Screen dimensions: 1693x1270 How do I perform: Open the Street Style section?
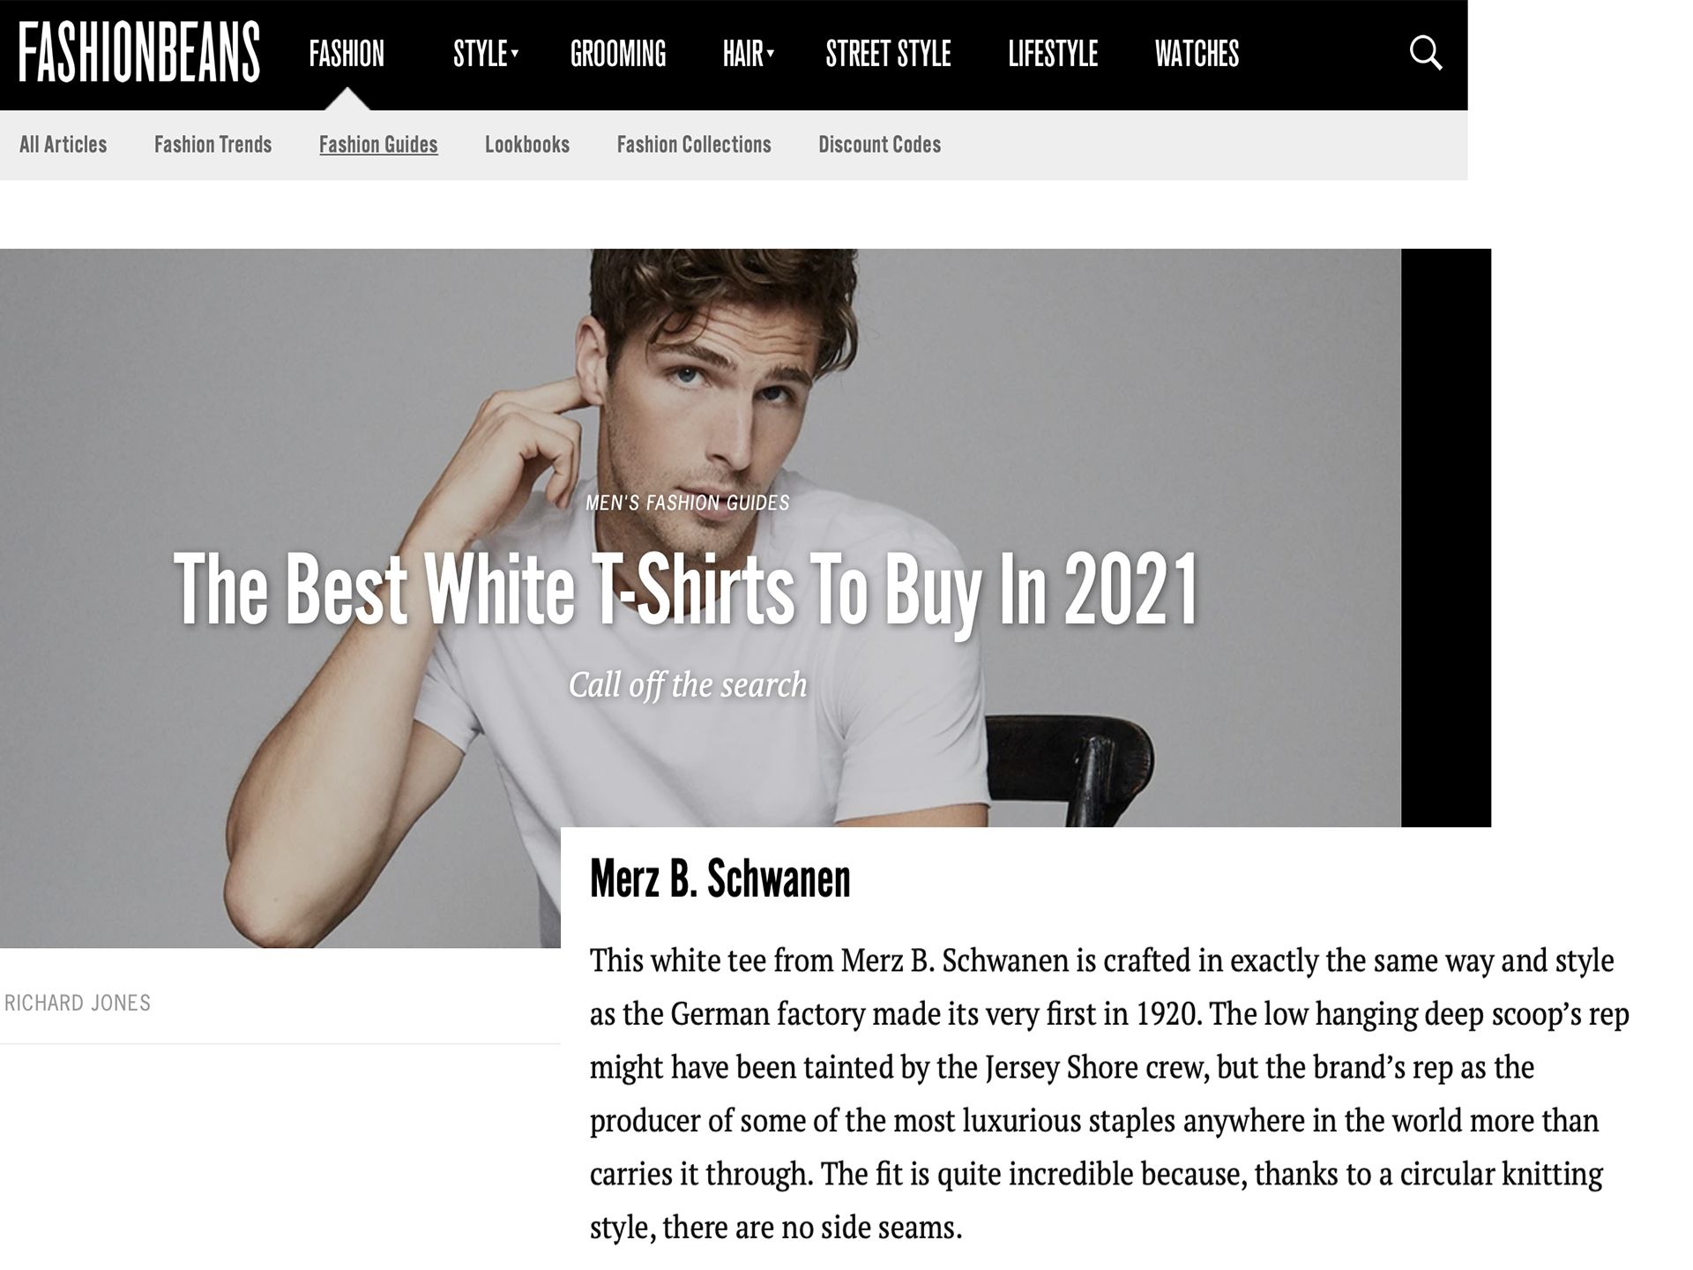888,54
